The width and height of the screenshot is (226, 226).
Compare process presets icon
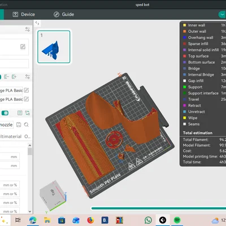(x=28, y=113)
